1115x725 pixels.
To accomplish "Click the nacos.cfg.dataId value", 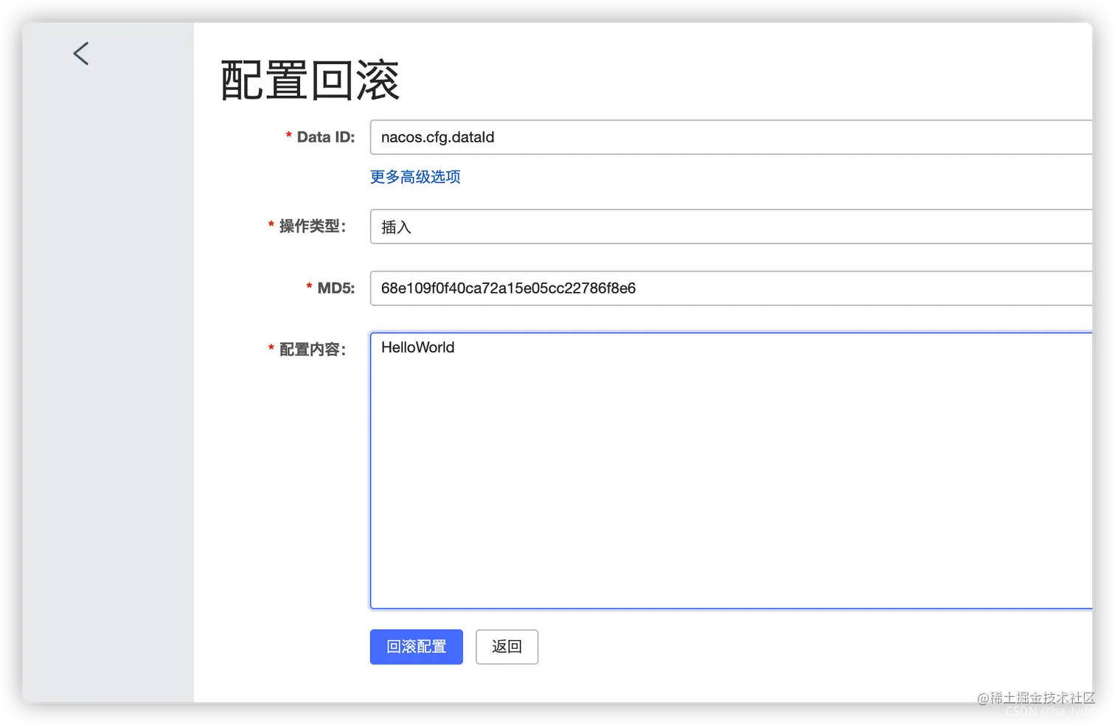I will click(x=437, y=137).
